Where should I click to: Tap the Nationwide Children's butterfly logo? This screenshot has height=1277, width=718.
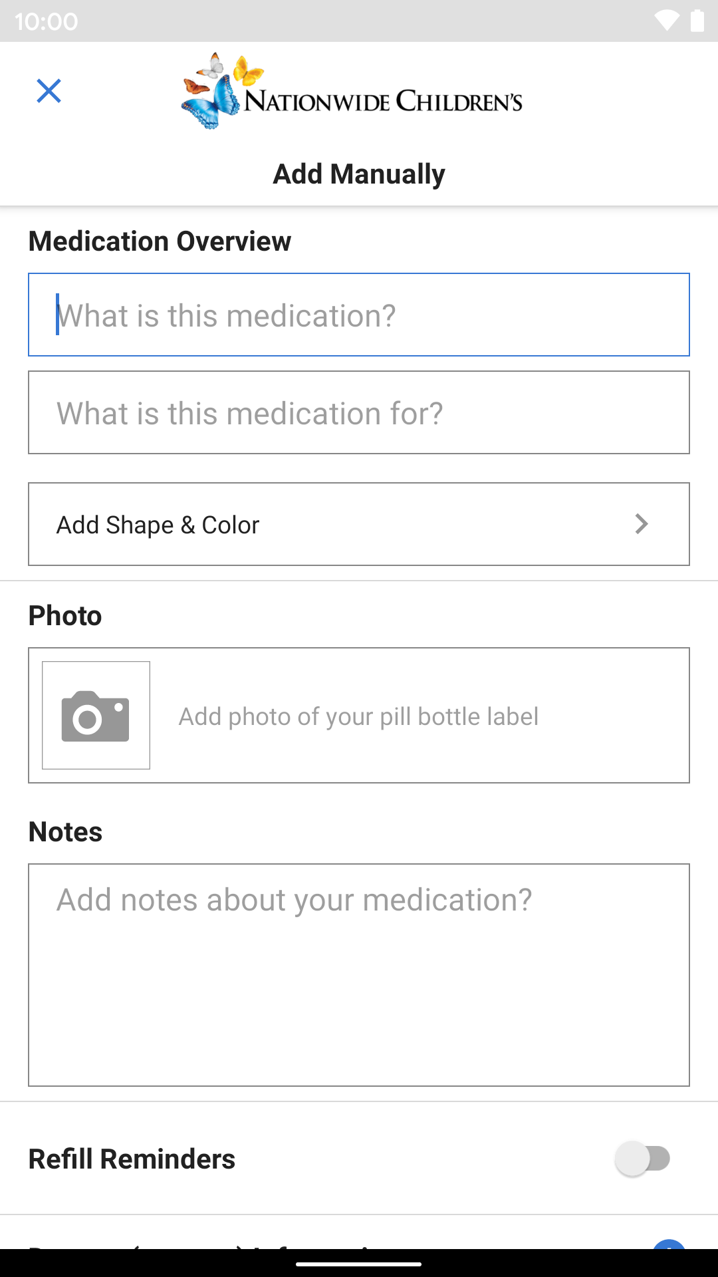pyautogui.click(x=352, y=92)
